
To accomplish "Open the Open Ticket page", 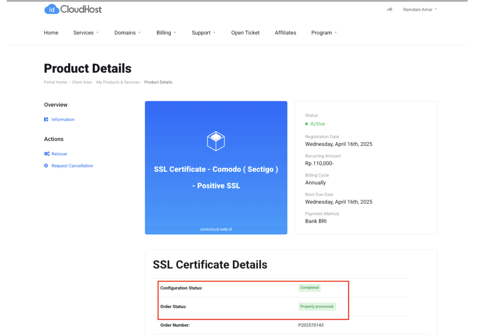I will coord(245,33).
